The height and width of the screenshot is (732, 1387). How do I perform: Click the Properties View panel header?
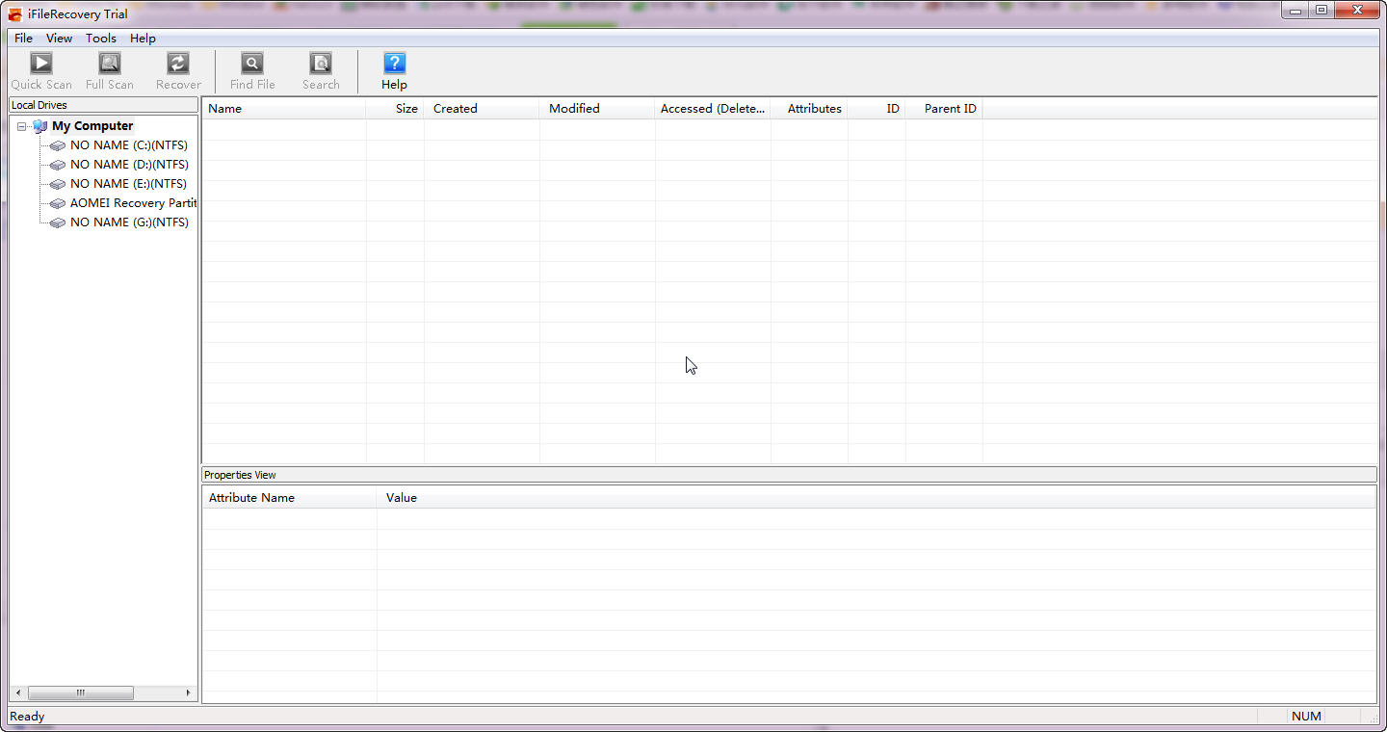(x=789, y=475)
